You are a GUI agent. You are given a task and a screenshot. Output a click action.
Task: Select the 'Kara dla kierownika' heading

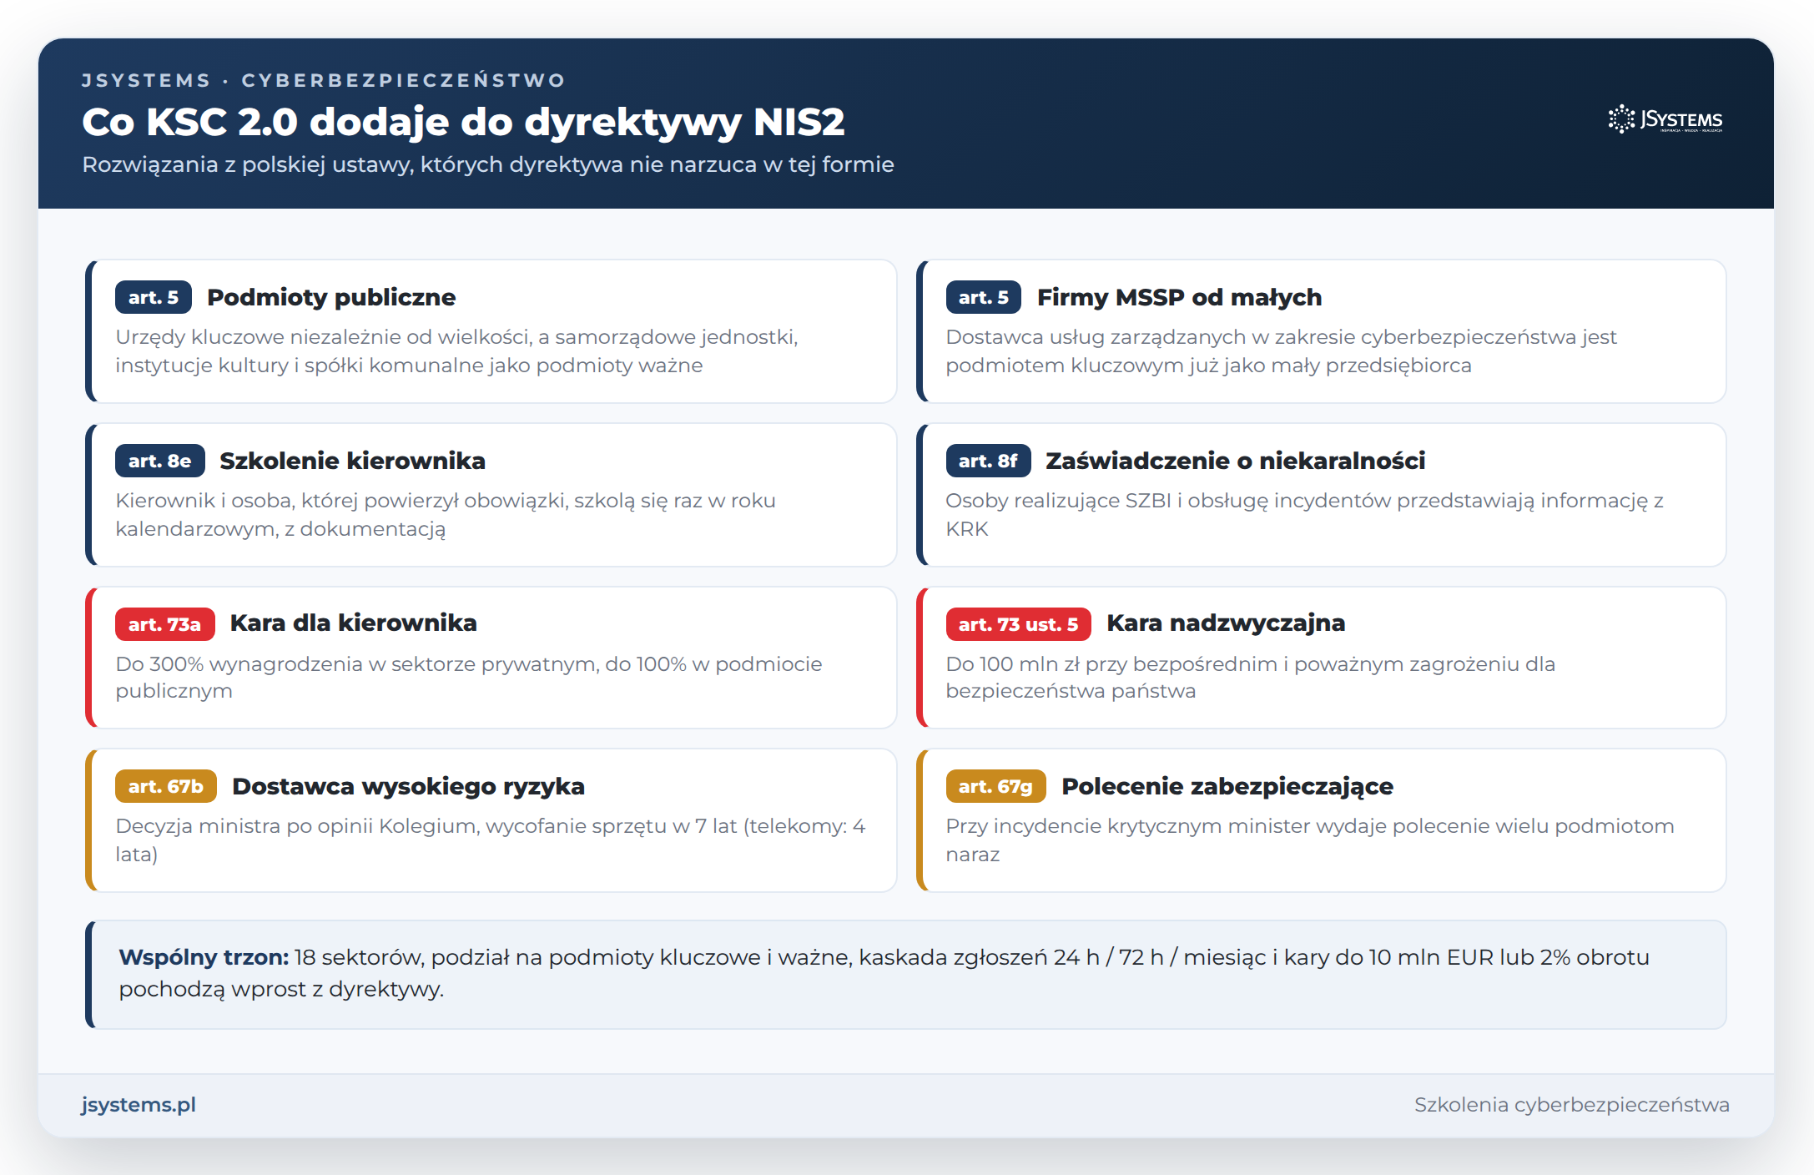[x=354, y=623]
